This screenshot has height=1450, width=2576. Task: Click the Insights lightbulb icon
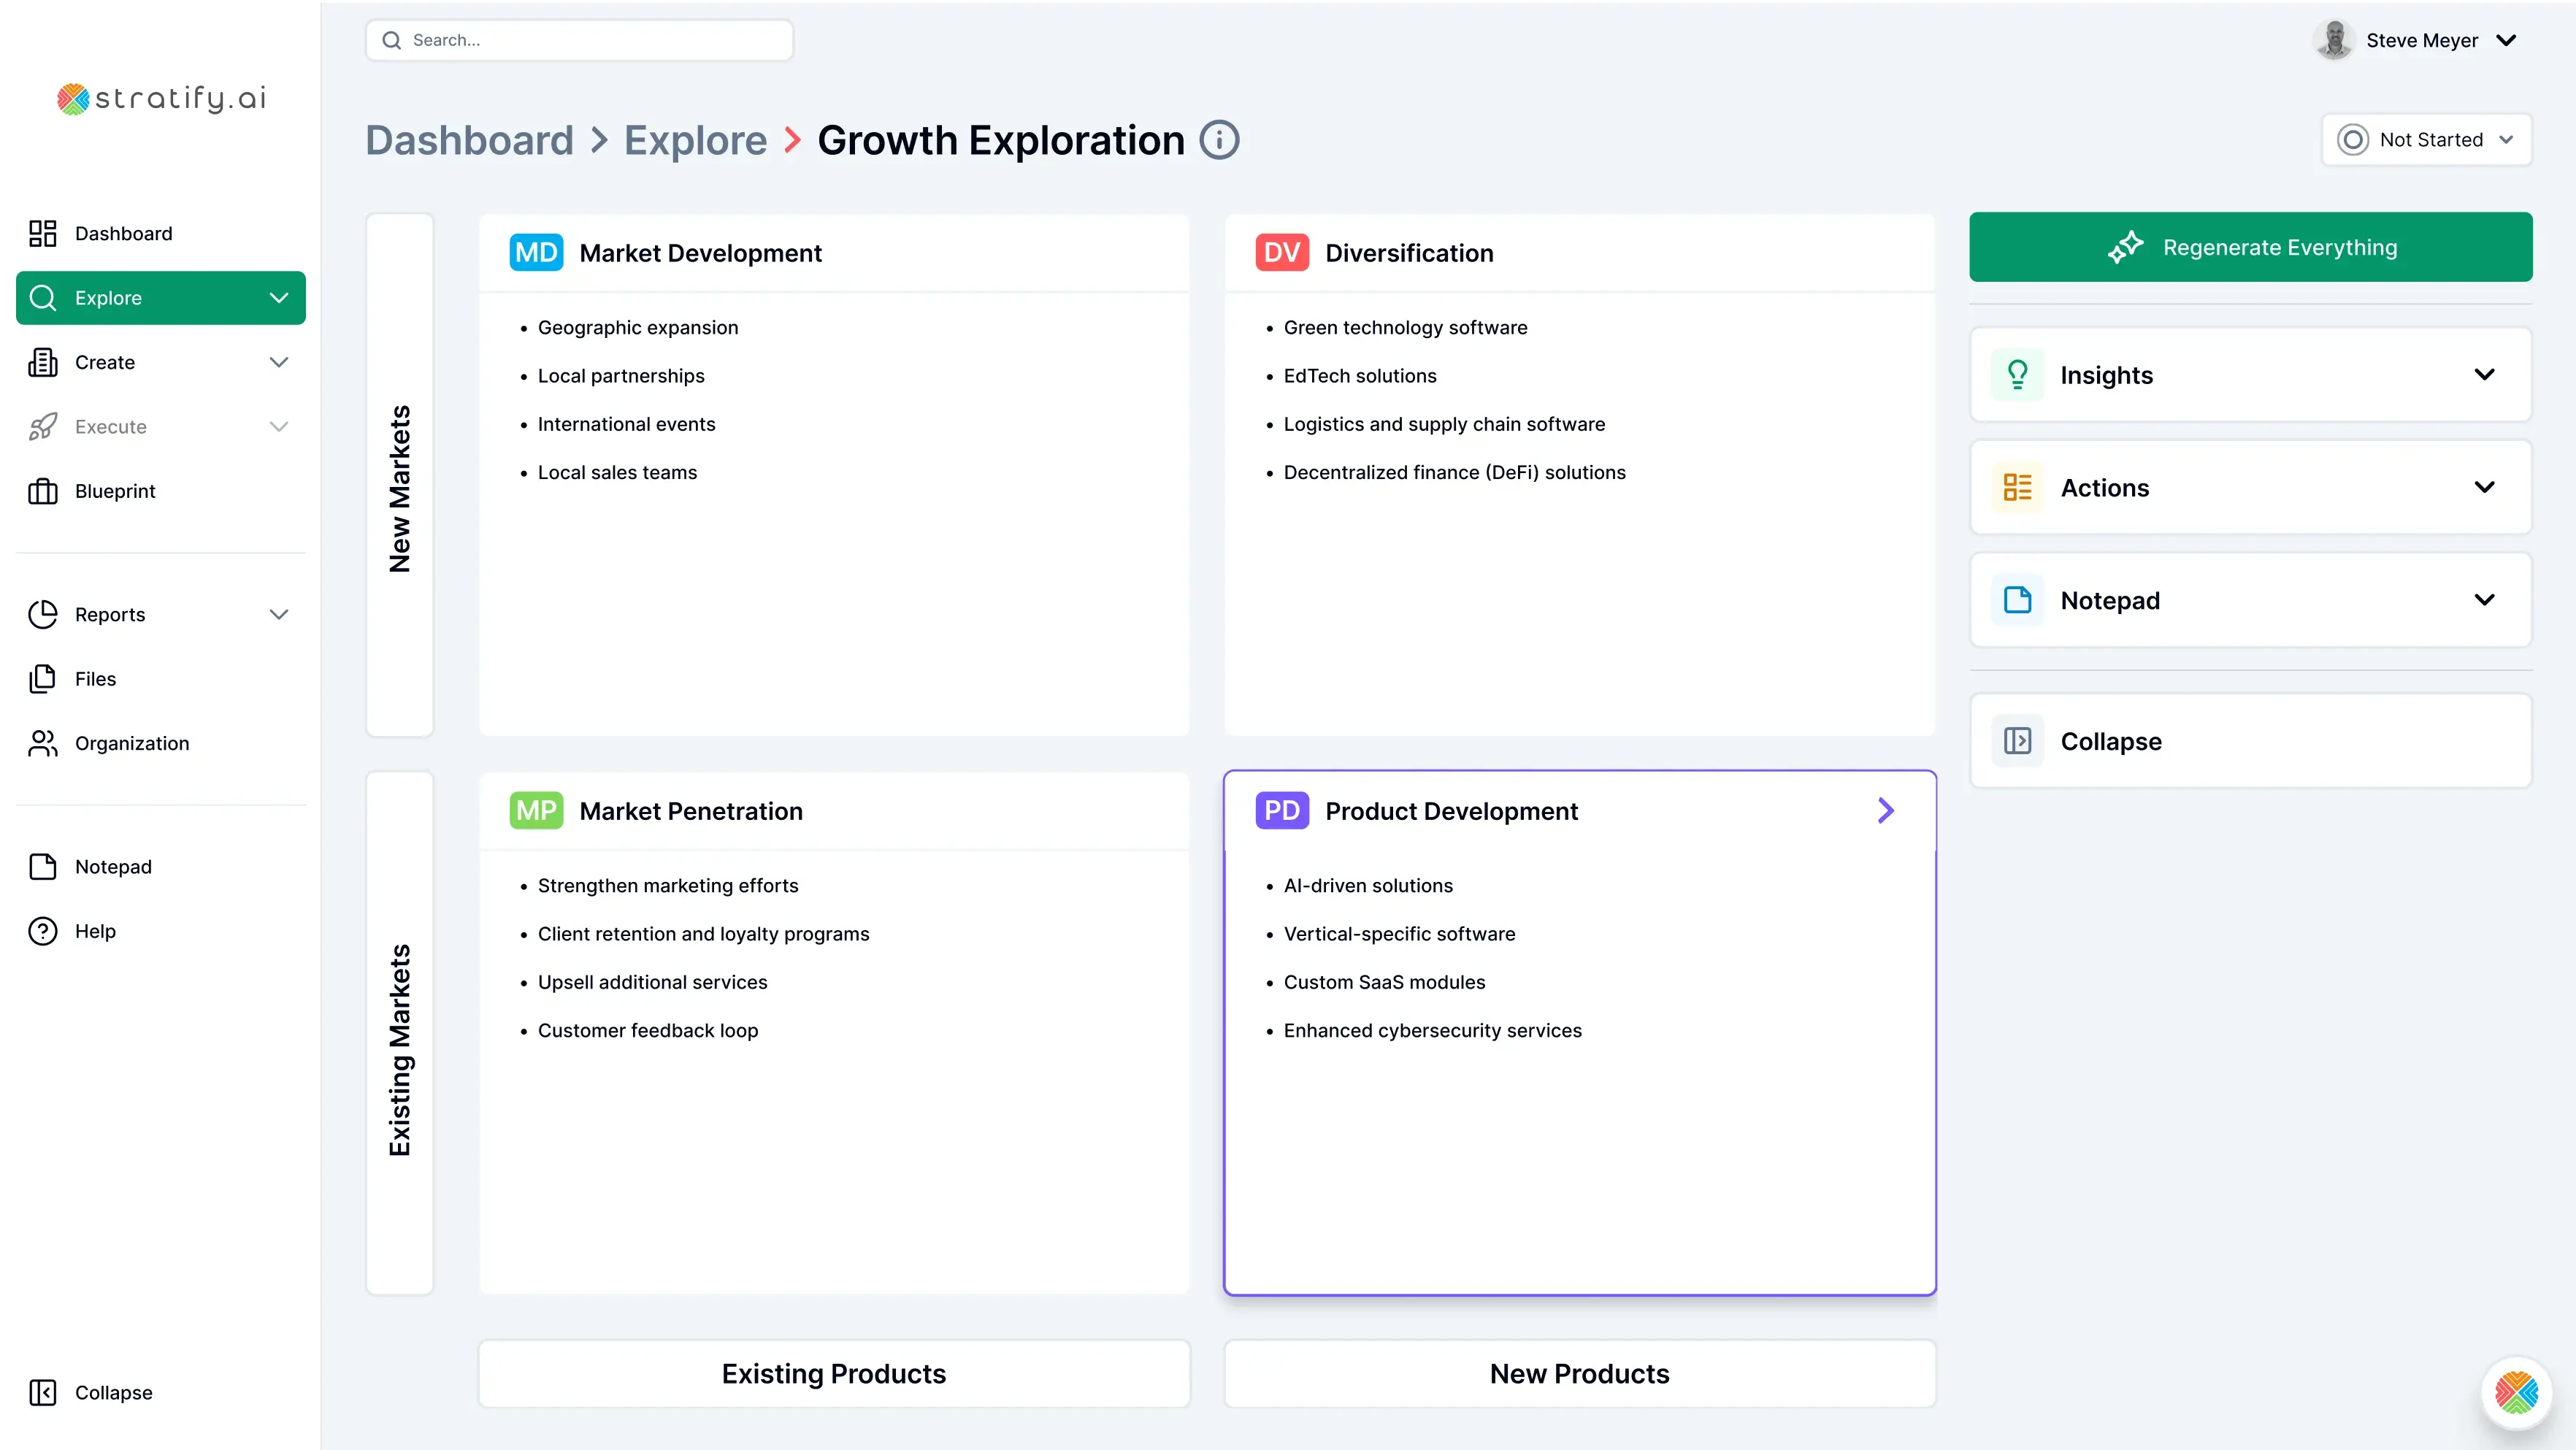[2017, 375]
